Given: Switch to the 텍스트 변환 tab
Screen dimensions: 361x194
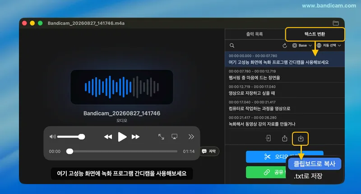Looking at the screenshot, I should click(x=315, y=34).
